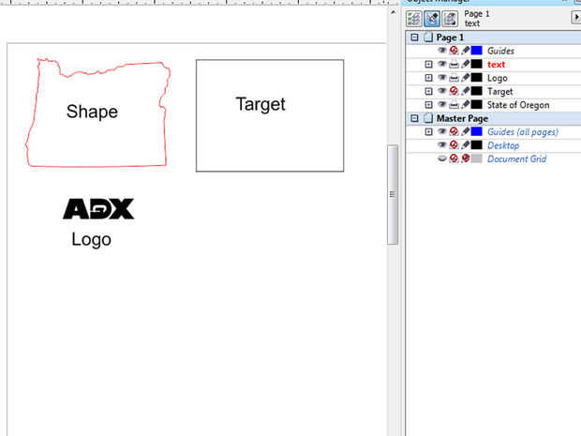Expand the State of Oregon layer
This screenshot has width=581, height=436.
(428, 105)
